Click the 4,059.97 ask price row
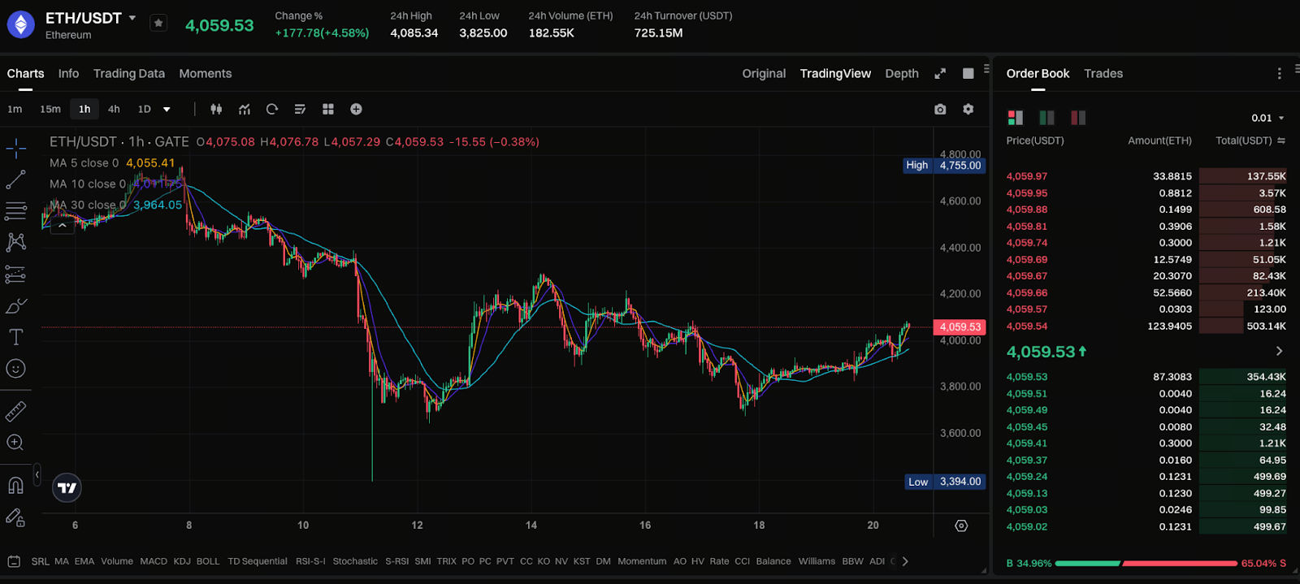1300x584 pixels. click(x=1027, y=176)
